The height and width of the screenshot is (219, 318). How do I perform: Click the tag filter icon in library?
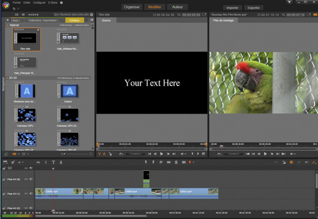23,14
